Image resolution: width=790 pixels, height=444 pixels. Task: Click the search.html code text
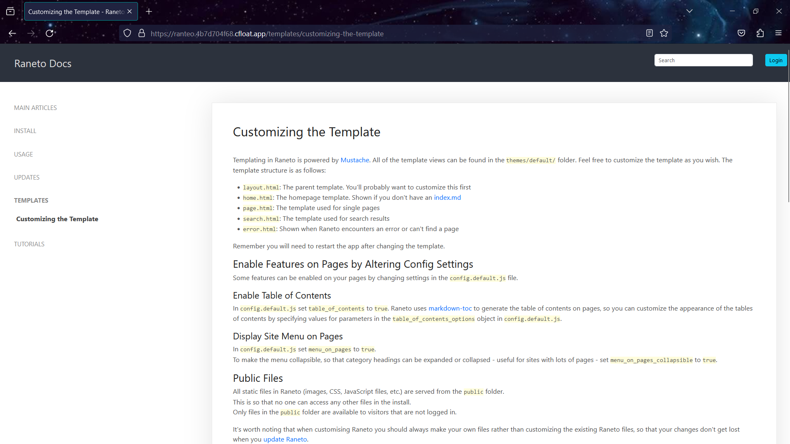tap(261, 219)
